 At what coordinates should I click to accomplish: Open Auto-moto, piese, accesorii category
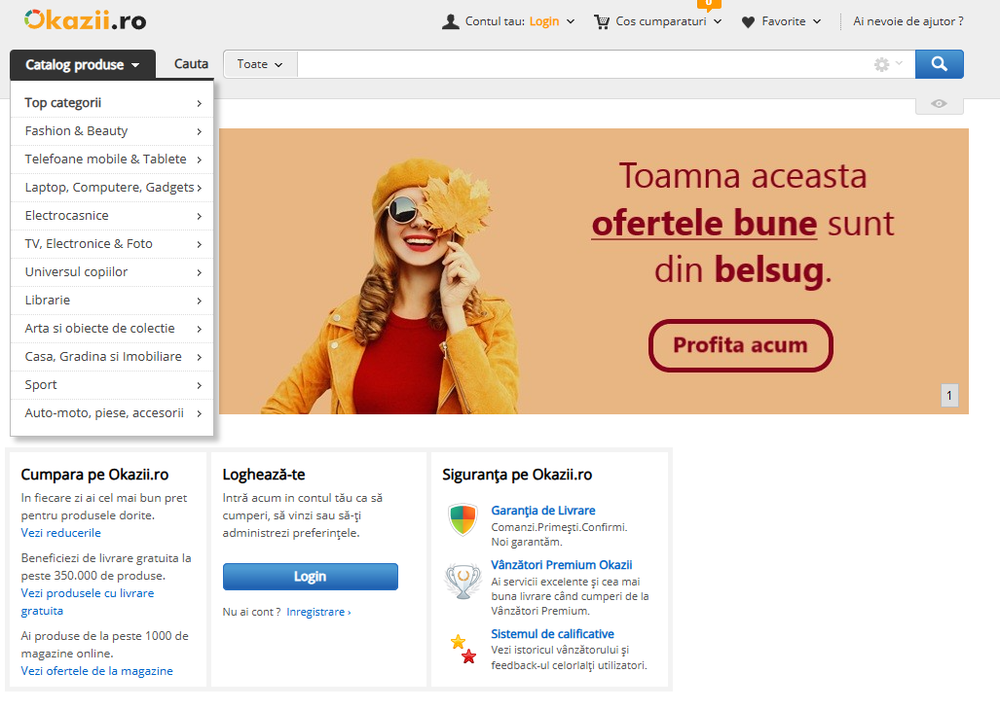[112, 413]
